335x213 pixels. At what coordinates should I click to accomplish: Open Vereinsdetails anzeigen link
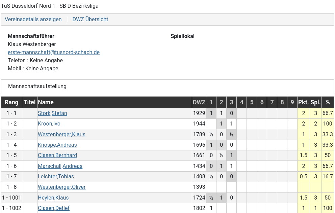point(33,20)
